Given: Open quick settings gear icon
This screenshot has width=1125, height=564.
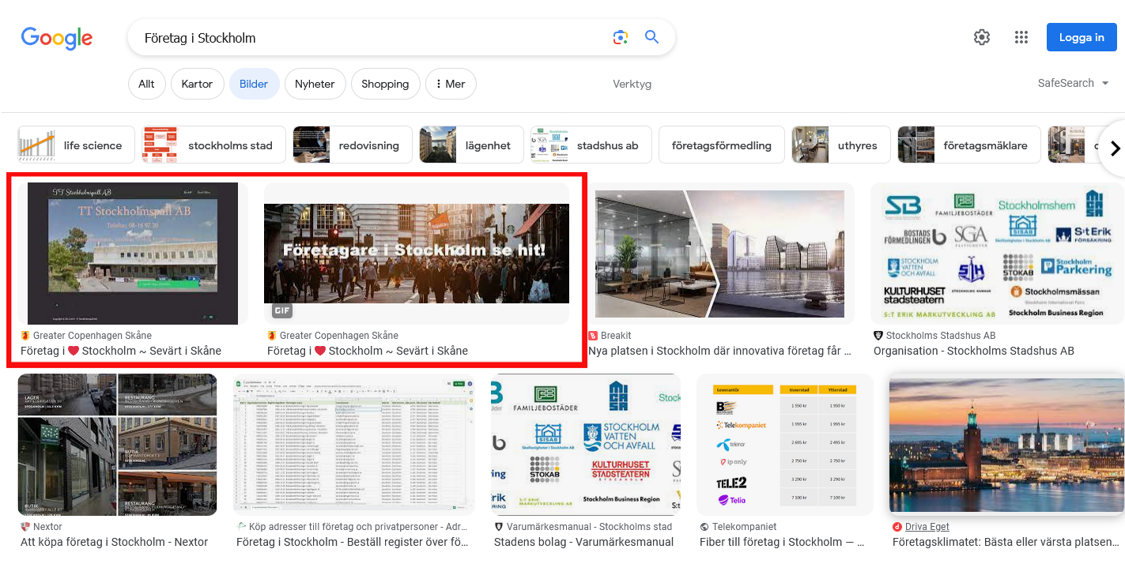Looking at the screenshot, I should (982, 37).
